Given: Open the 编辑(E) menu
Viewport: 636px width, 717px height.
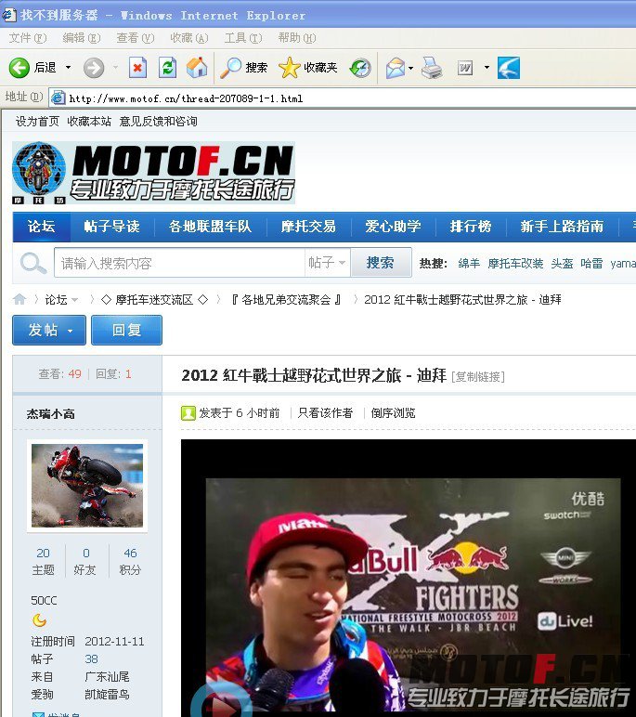Looking at the screenshot, I should [82, 38].
